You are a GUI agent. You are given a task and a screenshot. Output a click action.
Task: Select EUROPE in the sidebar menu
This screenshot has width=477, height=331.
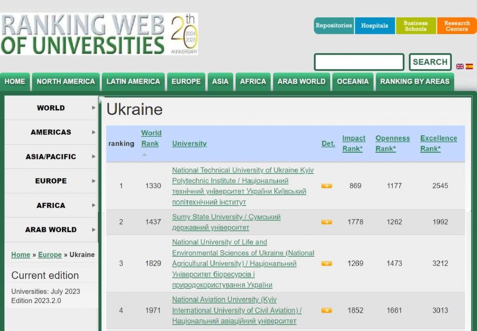tap(51, 181)
